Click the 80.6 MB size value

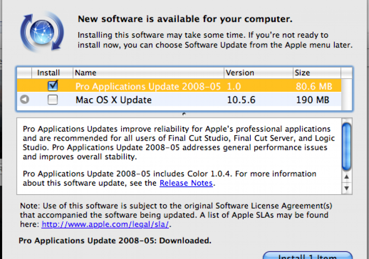tap(314, 86)
